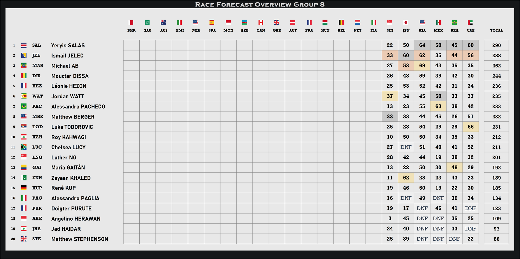Click the highlighted 69 cell in Michael AB's row
Image resolution: width=520 pixels, height=259 pixels.
click(x=422, y=66)
